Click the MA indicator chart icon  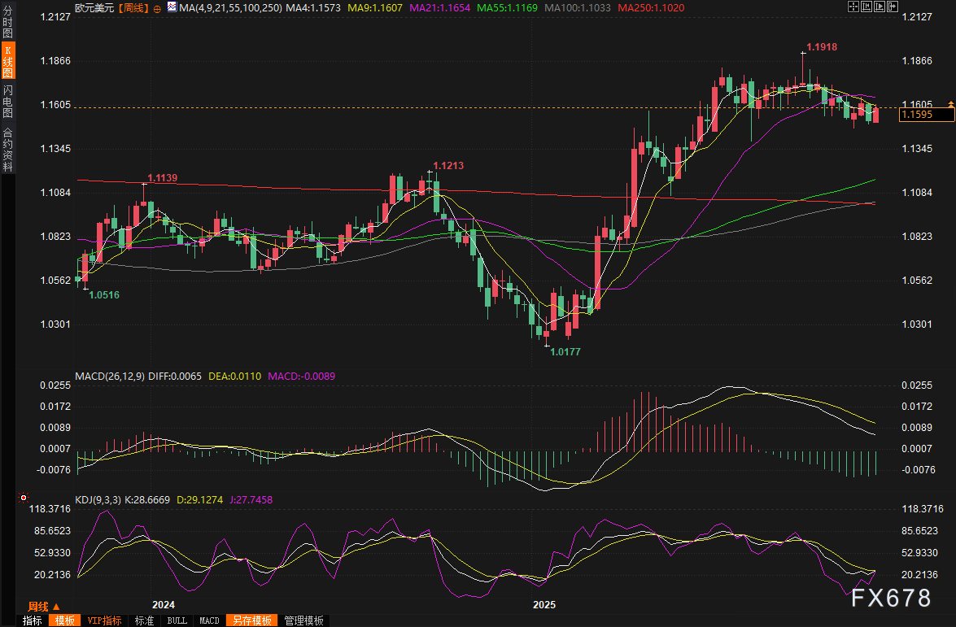[172, 7]
